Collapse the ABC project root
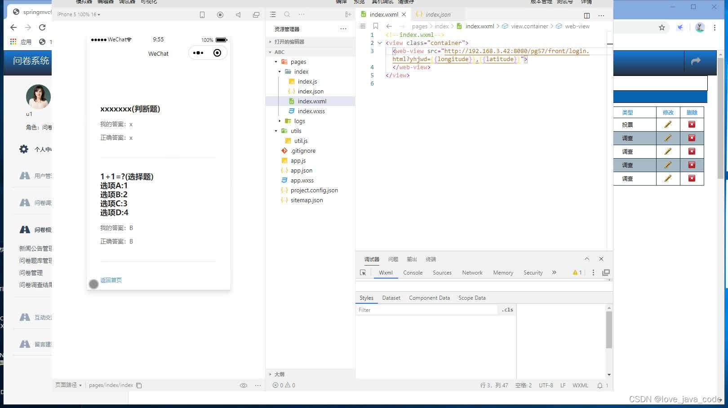The height and width of the screenshot is (408, 728). (271, 52)
